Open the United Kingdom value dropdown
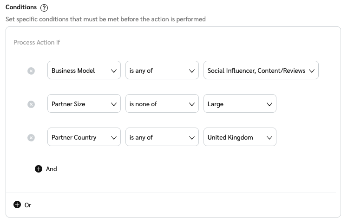 [240, 137]
